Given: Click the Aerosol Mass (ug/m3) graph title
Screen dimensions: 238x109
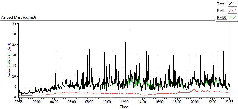Looking at the screenshot, I should (x=18, y=17).
